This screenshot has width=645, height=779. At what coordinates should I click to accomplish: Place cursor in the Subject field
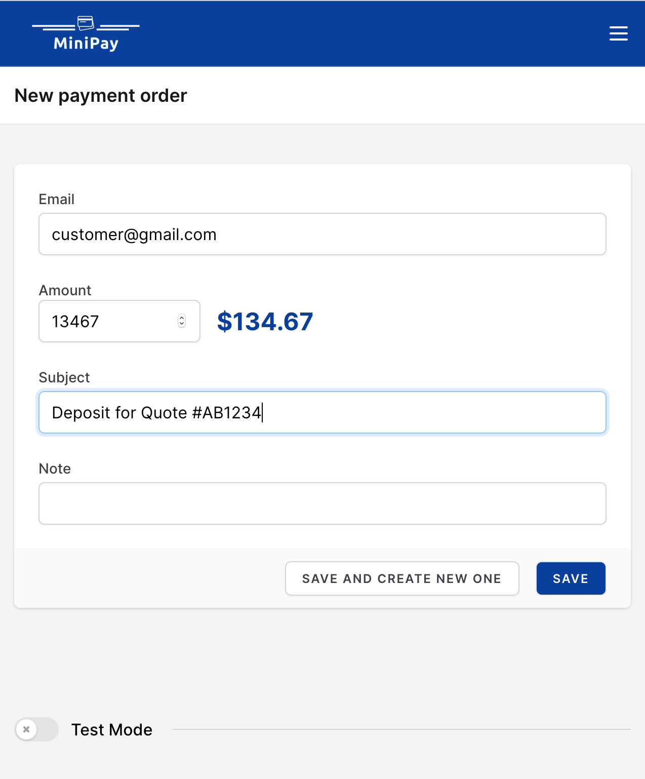tap(322, 412)
